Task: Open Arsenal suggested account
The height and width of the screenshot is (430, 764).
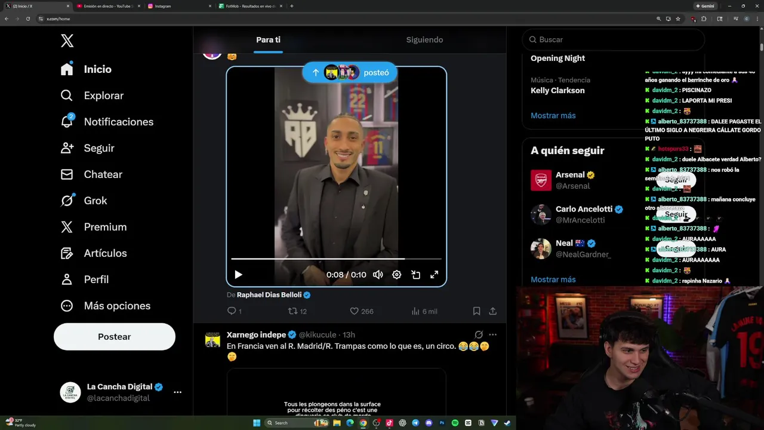Action: click(570, 175)
